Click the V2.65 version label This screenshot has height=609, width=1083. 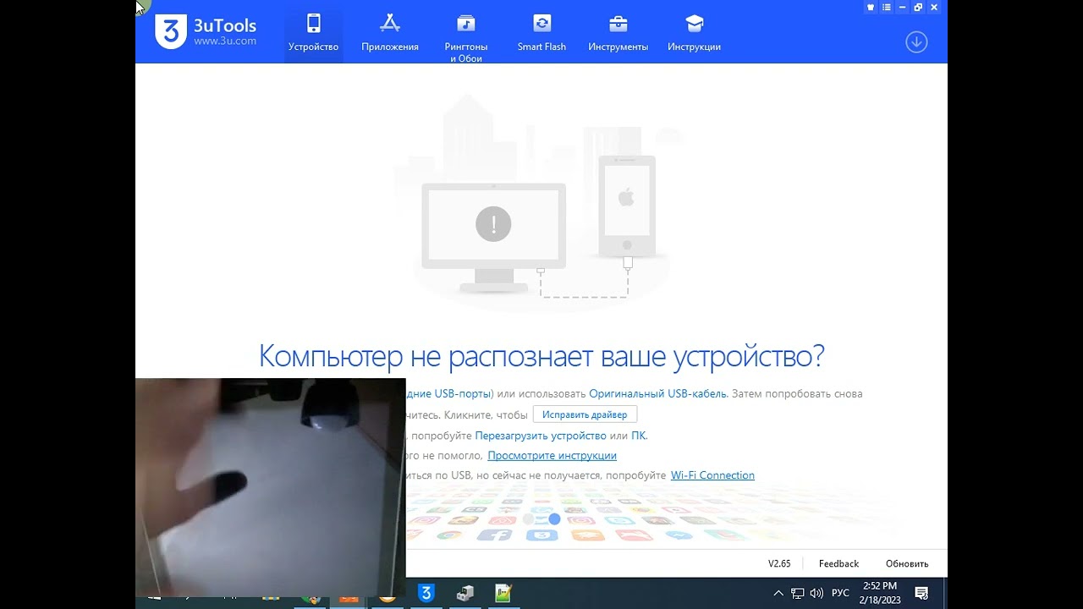[779, 563]
